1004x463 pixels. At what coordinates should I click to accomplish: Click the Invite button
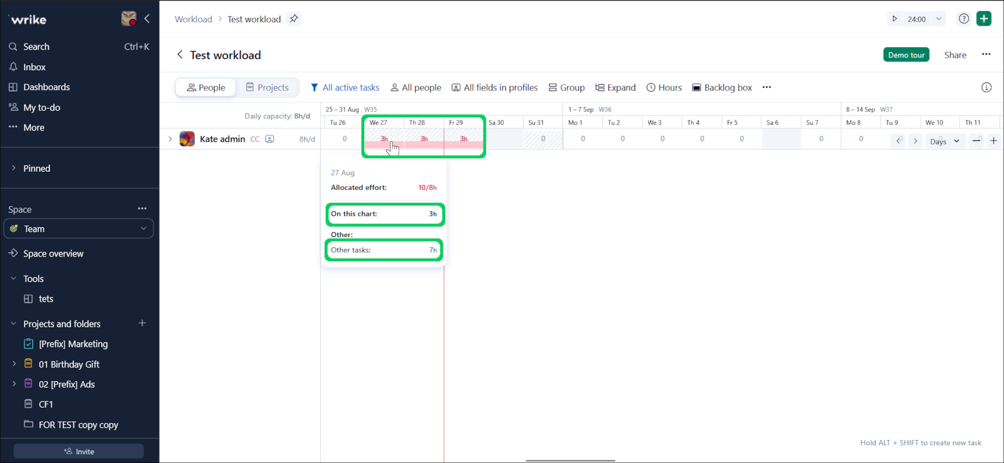[x=79, y=451]
